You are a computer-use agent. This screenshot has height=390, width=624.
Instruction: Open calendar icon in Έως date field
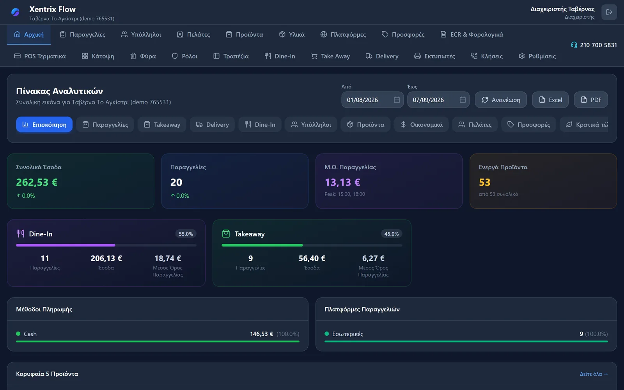coord(463,100)
